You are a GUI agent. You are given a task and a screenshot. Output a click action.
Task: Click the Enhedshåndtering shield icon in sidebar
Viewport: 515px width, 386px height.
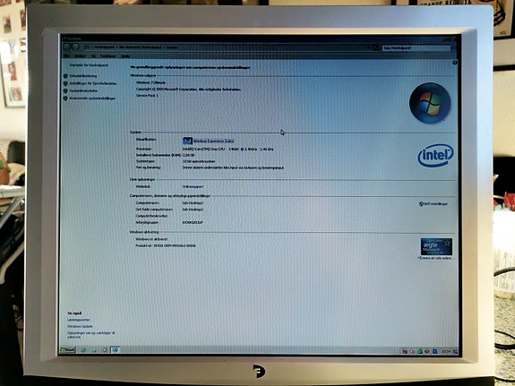[65, 76]
